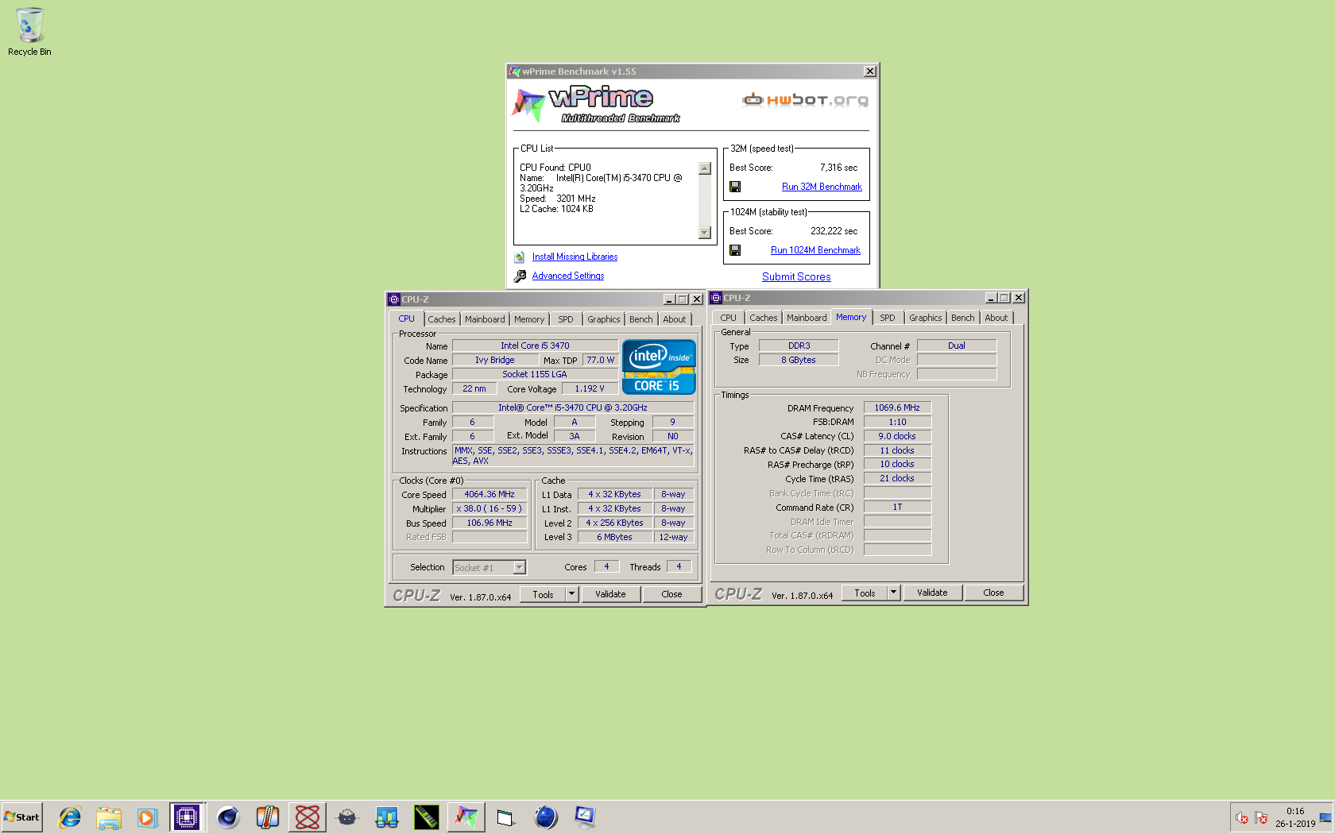Open the Recycle Bin desktop icon
Viewport: 1335px width, 834px height.
[x=29, y=32]
